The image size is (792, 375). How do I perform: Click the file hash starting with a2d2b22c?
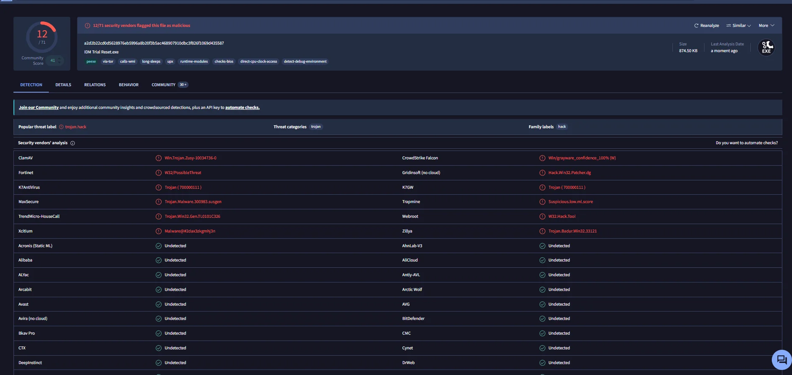154,43
